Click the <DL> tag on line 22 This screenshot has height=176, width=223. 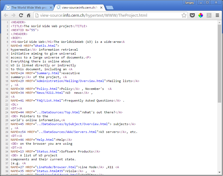14,104
